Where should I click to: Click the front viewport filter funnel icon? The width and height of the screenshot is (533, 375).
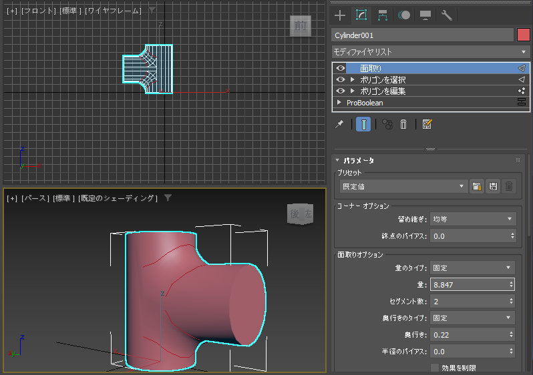pos(152,10)
